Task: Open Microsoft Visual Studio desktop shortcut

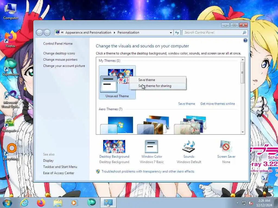Action: coord(11,99)
